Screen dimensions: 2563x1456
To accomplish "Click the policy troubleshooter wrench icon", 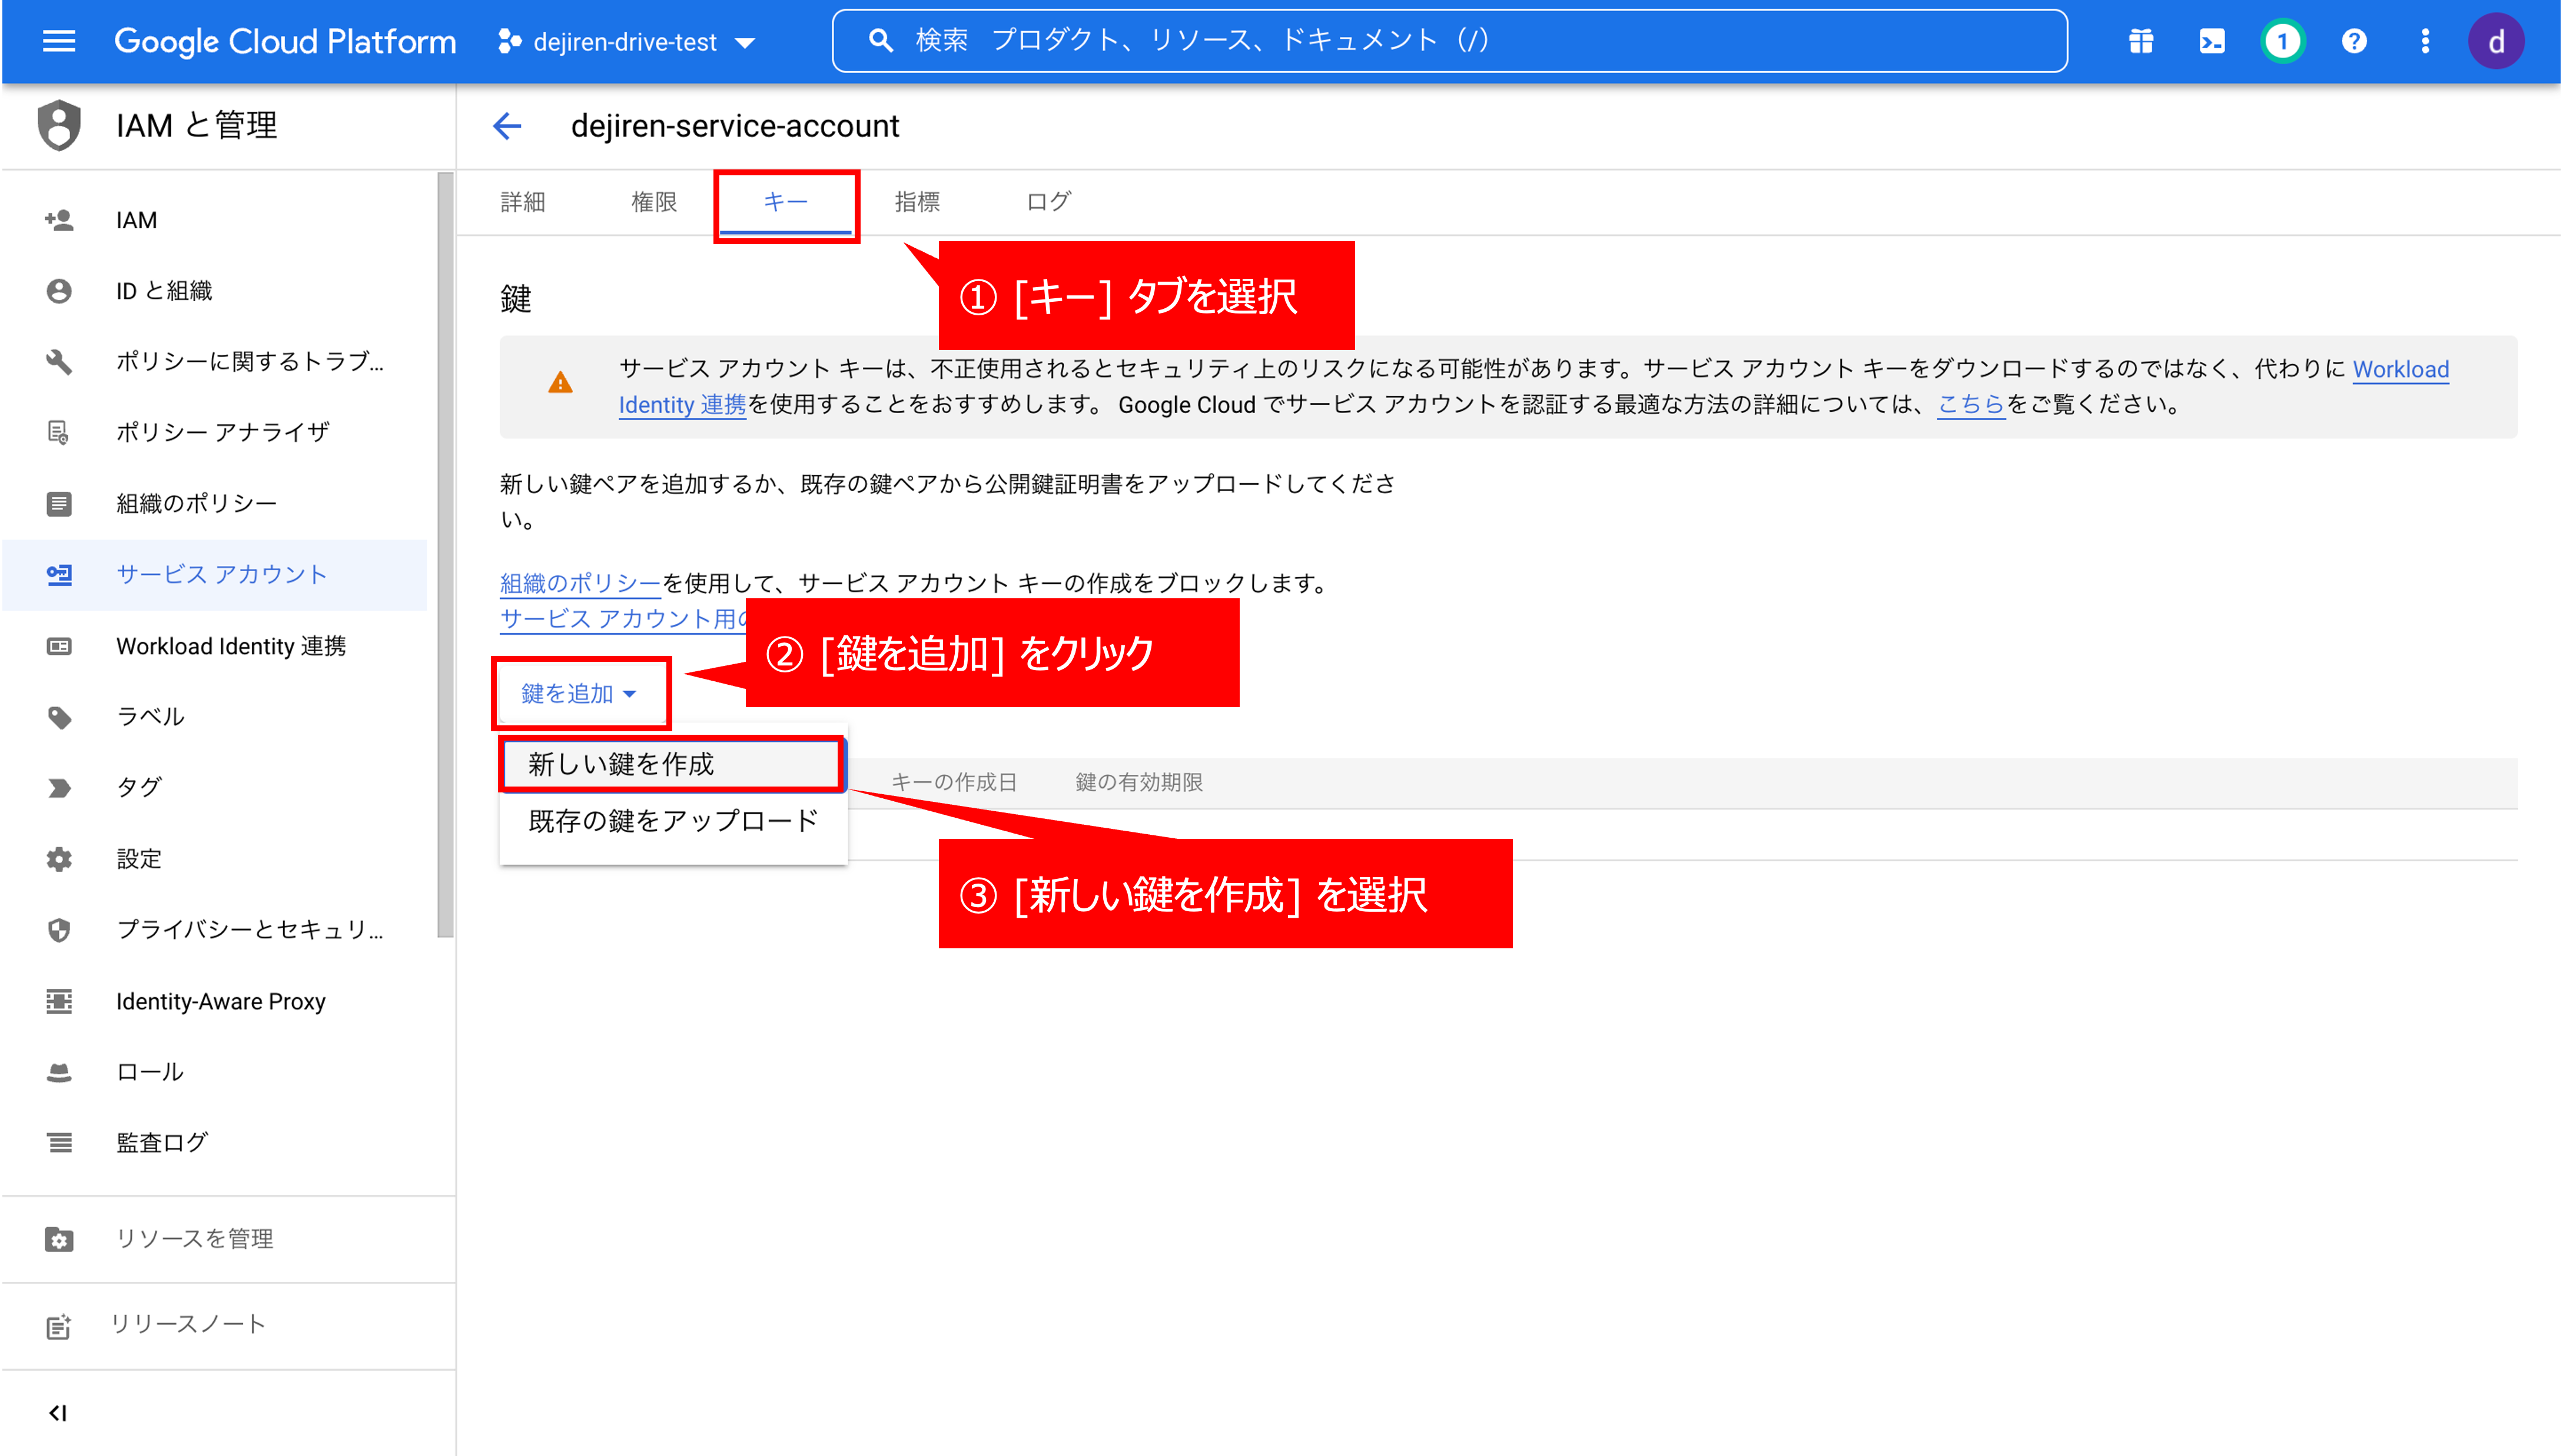I will (59, 362).
